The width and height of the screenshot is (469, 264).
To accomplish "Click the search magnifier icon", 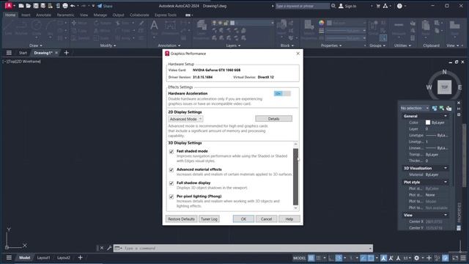I will [333, 6].
